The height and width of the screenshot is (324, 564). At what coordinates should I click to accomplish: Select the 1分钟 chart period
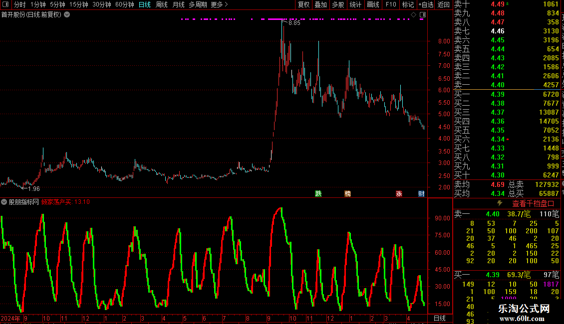(x=38, y=4)
